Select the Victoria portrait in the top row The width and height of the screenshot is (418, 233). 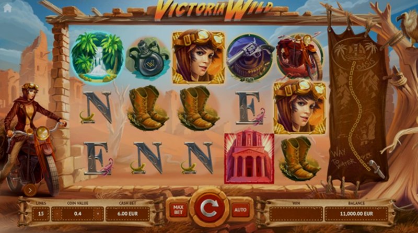click(x=199, y=57)
